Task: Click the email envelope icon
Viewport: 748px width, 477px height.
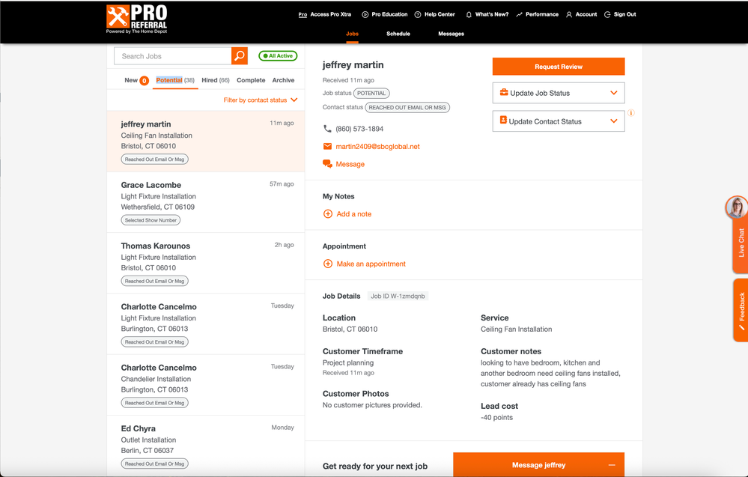Action: tap(327, 147)
